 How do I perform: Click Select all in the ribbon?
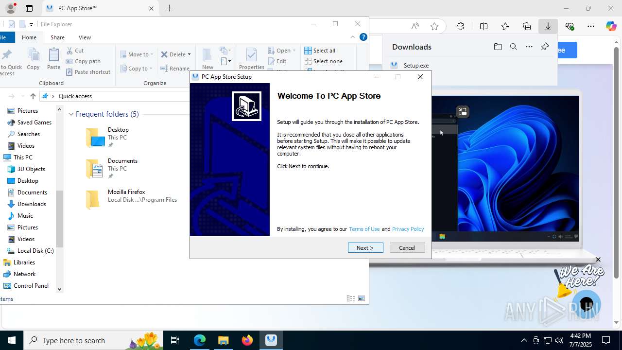[x=320, y=51]
